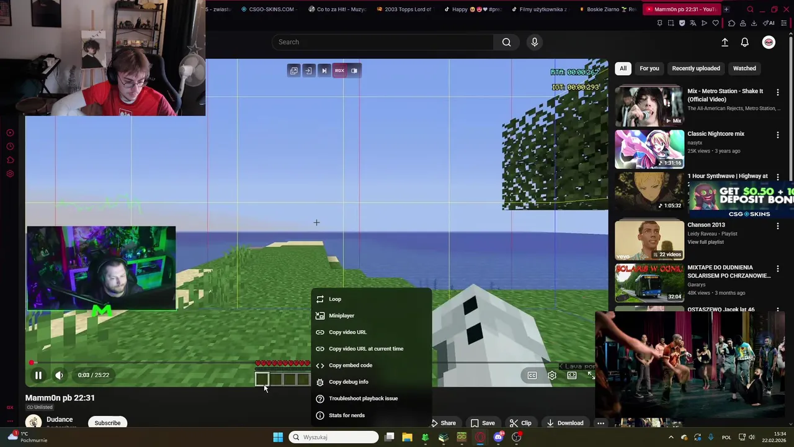Open the browser extensions cube icon
This screenshot has height=447, width=794.
pos(732,23)
